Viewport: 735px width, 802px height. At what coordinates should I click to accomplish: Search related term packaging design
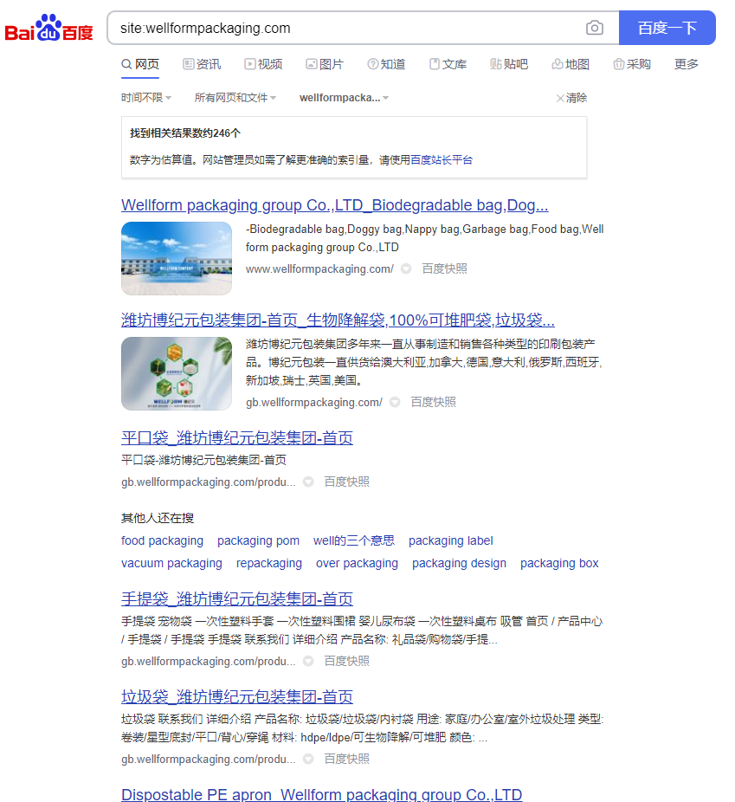[x=459, y=563]
